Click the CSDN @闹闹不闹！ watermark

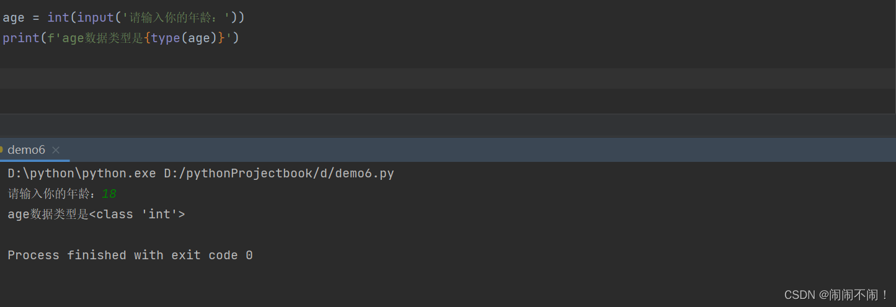[x=836, y=295]
